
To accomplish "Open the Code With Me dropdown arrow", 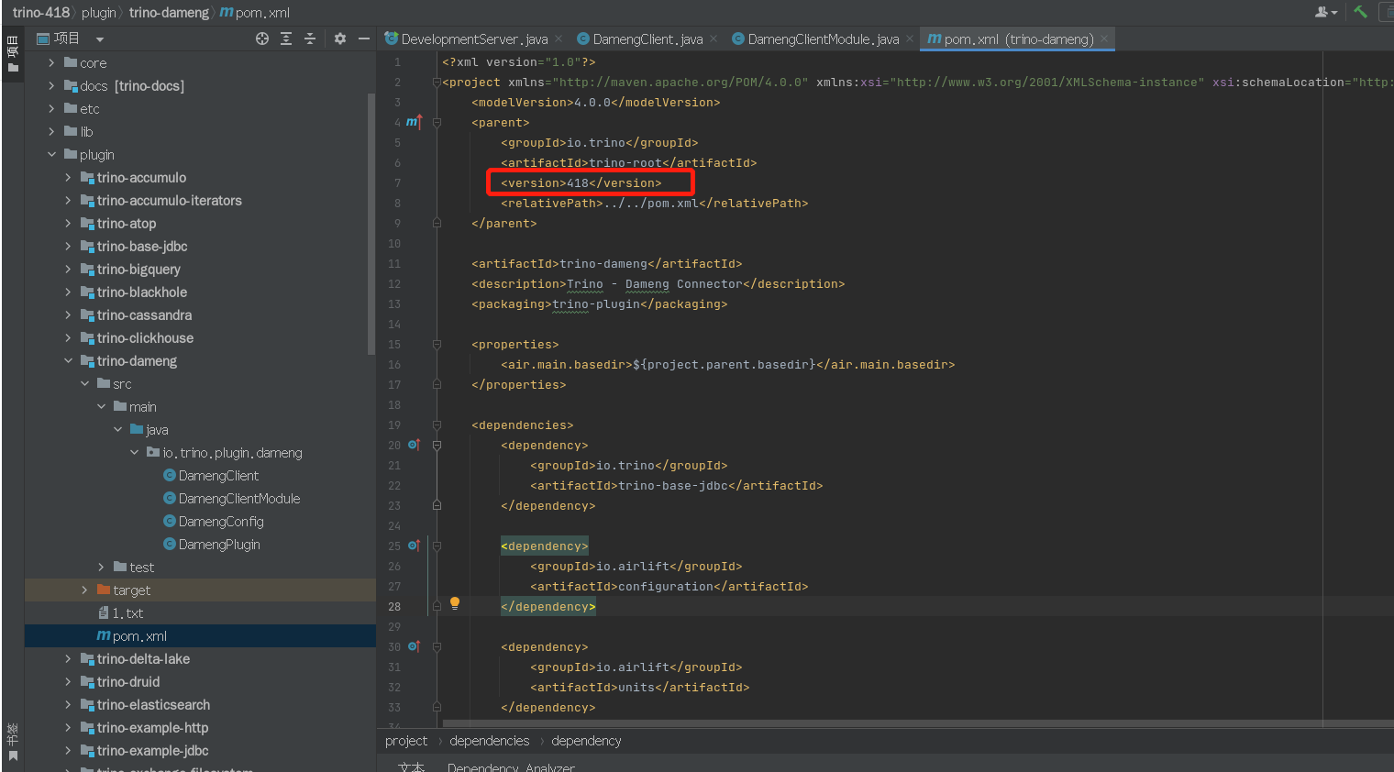I will 1334,13.
